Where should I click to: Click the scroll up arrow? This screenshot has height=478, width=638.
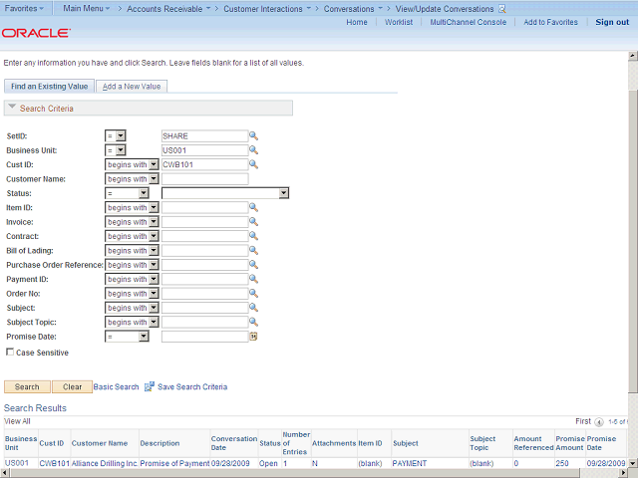pos(633,56)
